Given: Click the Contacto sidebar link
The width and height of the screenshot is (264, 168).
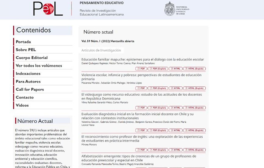Looking at the screenshot, I should tap(25, 97).
